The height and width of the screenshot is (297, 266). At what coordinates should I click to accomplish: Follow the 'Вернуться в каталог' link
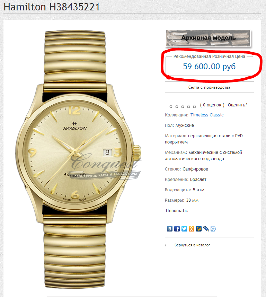pos(192,245)
